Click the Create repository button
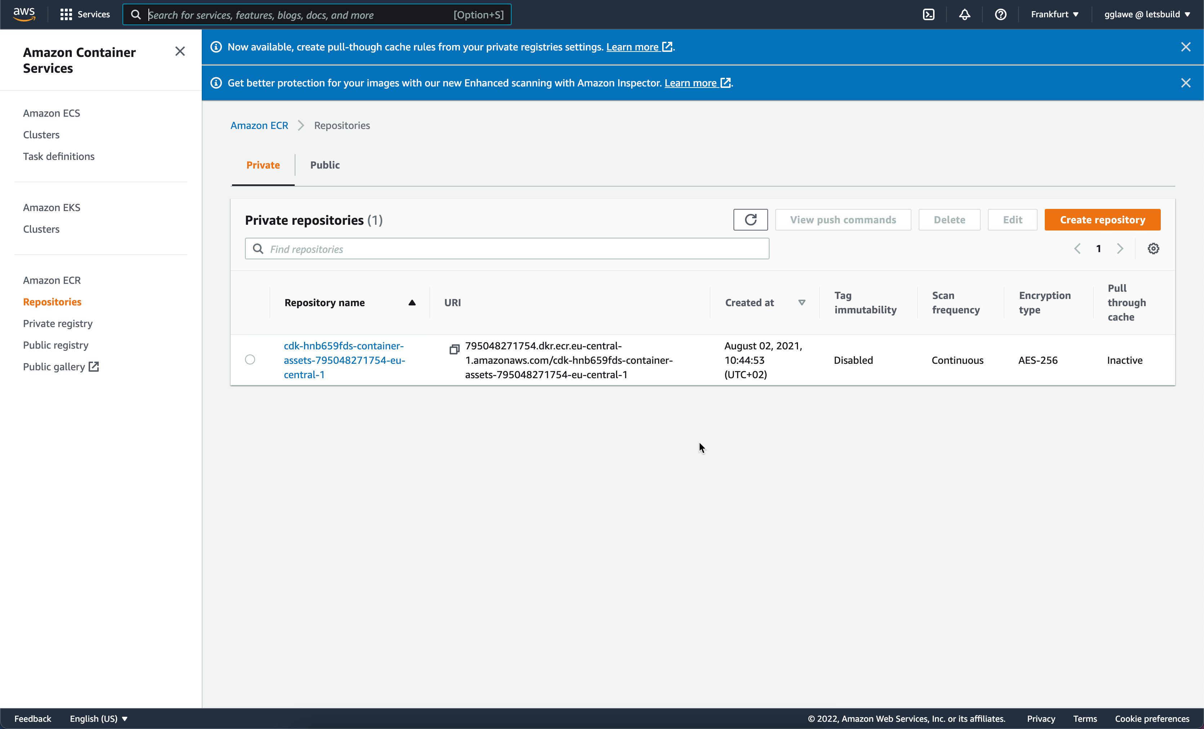This screenshot has height=729, width=1204. pos(1102,220)
